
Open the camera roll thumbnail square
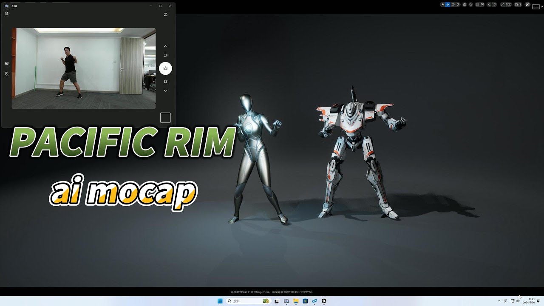pos(165,118)
